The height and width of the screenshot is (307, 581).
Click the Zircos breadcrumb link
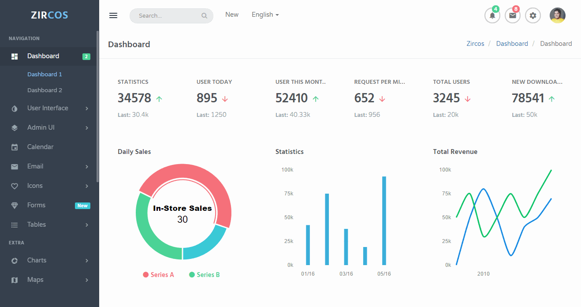click(475, 43)
